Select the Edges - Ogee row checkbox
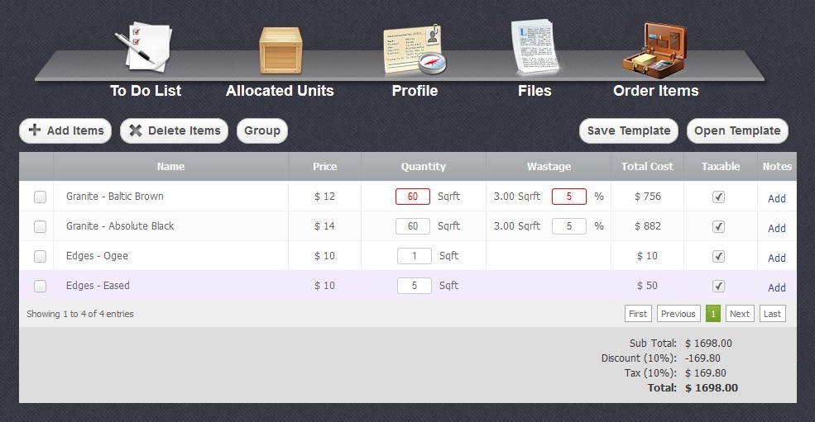This screenshot has height=422, width=815. [40, 256]
